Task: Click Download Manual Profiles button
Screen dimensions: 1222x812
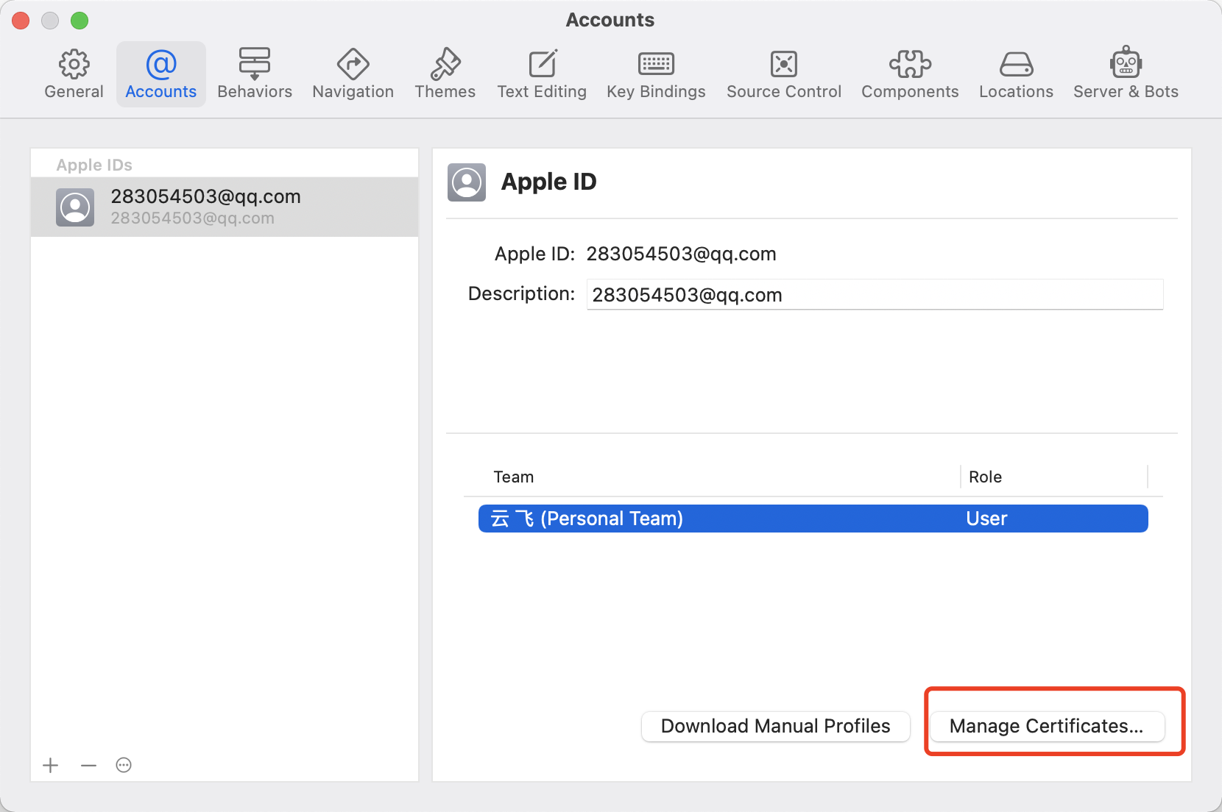Action: (776, 727)
